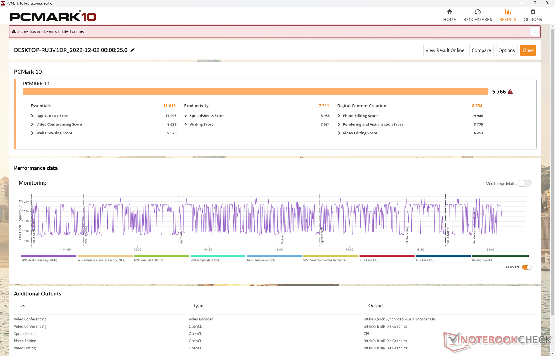The height and width of the screenshot is (356, 555).
Task: Enable the Monitoring details toggle
Action: [524, 183]
